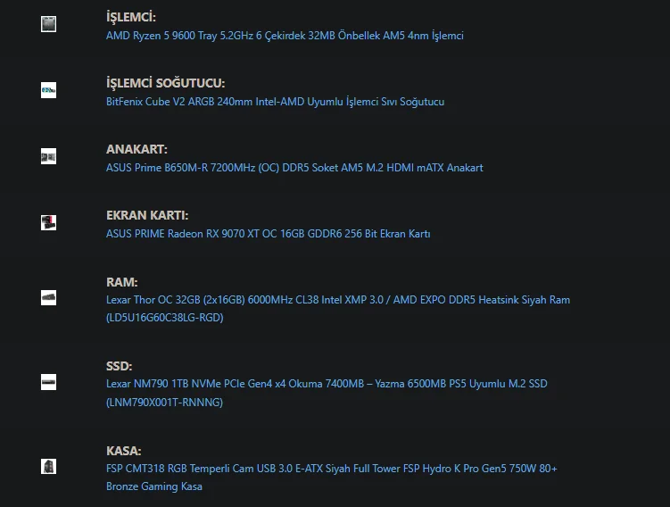
Task: Click the ANAKART heading label
Action: pyautogui.click(x=136, y=149)
